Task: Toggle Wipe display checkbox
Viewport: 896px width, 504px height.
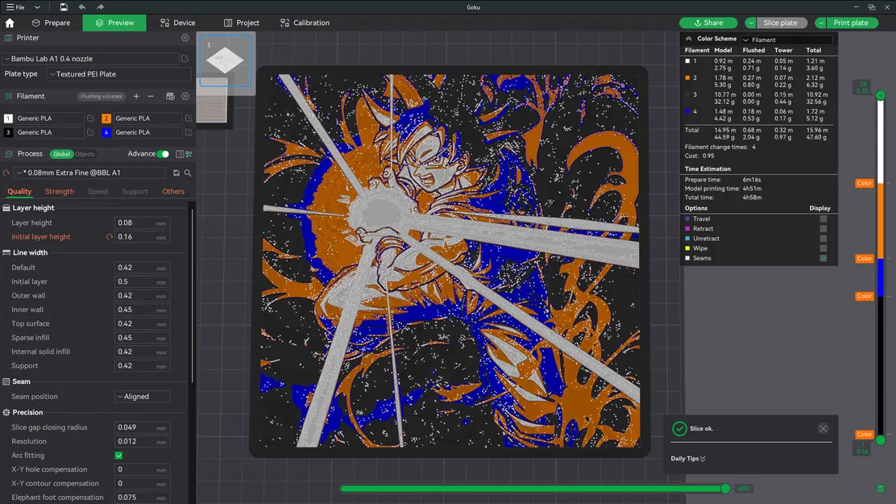Action: [823, 248]
